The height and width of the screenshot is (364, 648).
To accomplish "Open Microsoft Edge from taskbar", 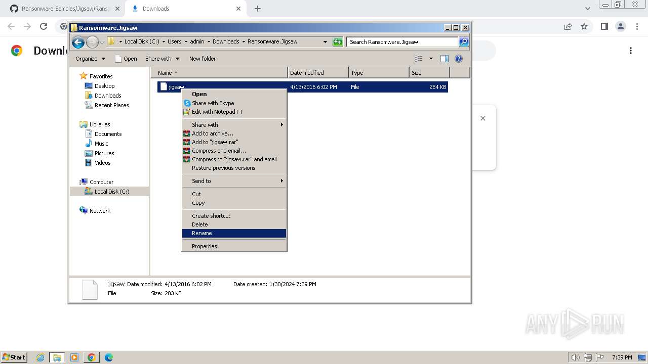I will [108, 357].
